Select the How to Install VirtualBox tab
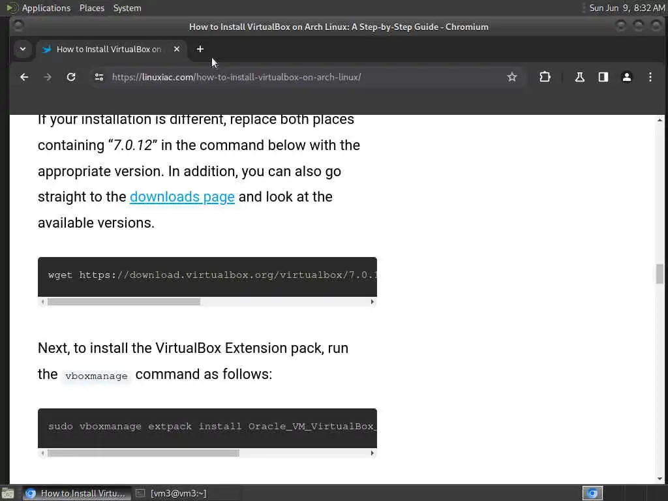This screenshot has height=501, width=668. coord(109,49)
